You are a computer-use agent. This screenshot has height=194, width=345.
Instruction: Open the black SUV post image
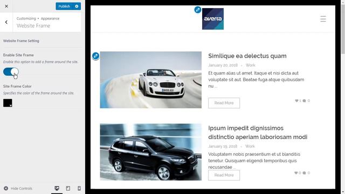[151, 152]
